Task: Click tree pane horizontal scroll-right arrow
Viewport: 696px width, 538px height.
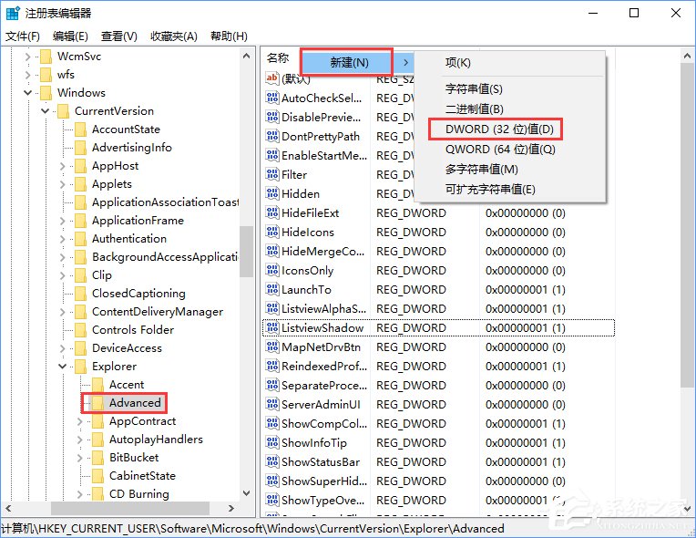Action: [231, 508]
